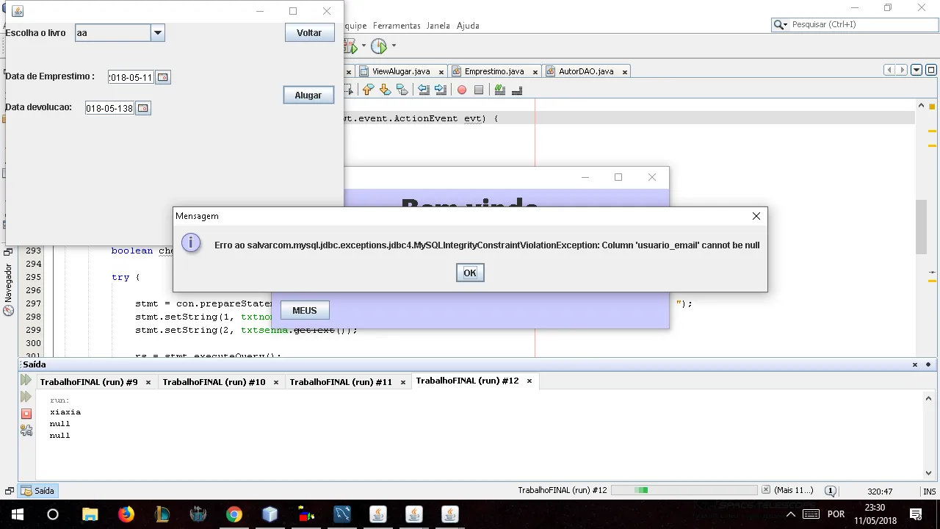The width and height of the screenshot is (940, 529).
Task: Start macro recording with red circle icon
Action: (462, 90)
